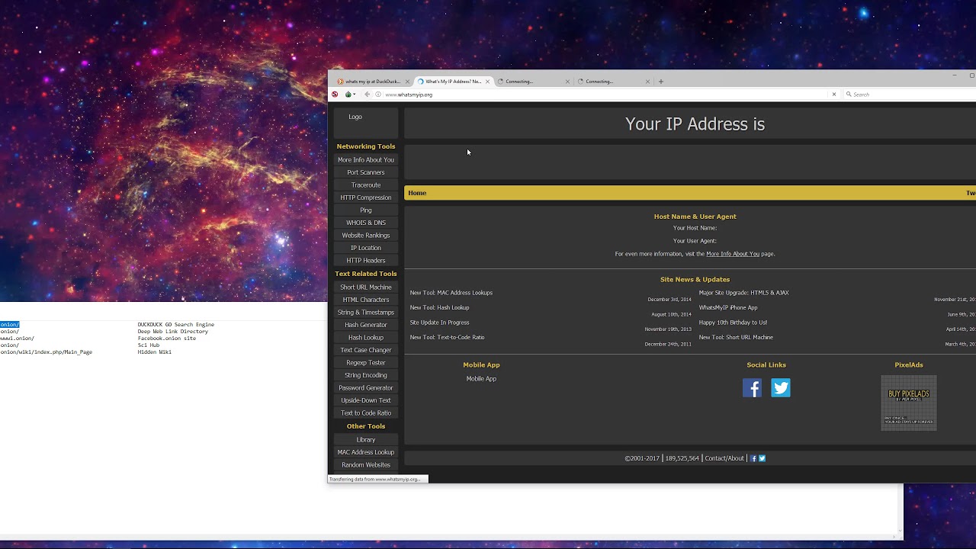
Task: Click the browser back arrow button
Action: (x=368, y=95)
